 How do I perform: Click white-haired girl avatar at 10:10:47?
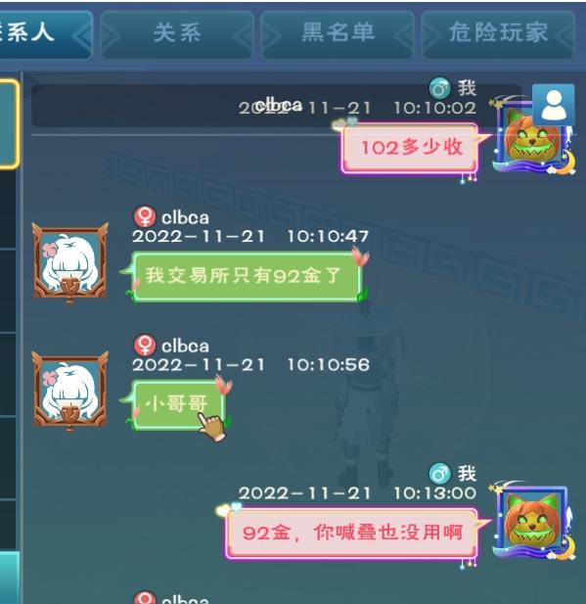coord(69,263)
